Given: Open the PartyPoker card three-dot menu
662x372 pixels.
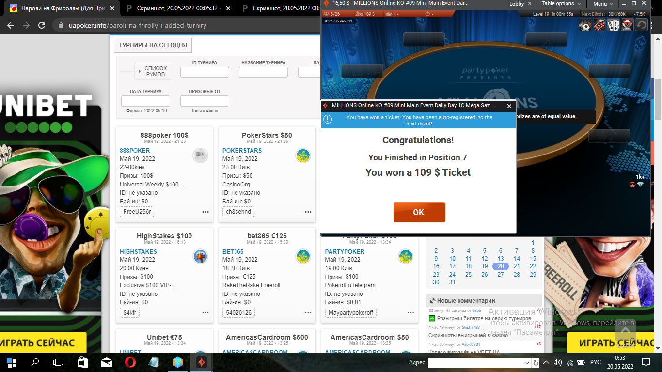Looking at the screenshot, I should pos(411,313).
